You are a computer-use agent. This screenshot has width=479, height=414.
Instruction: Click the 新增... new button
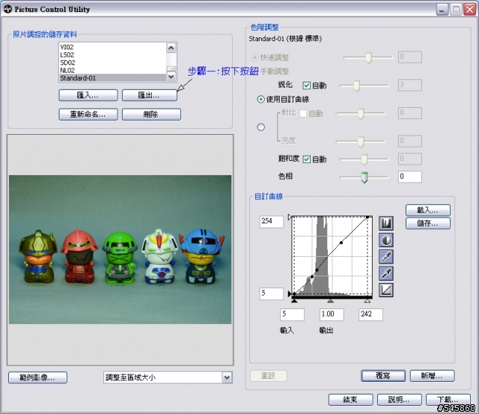pos(432,376)
